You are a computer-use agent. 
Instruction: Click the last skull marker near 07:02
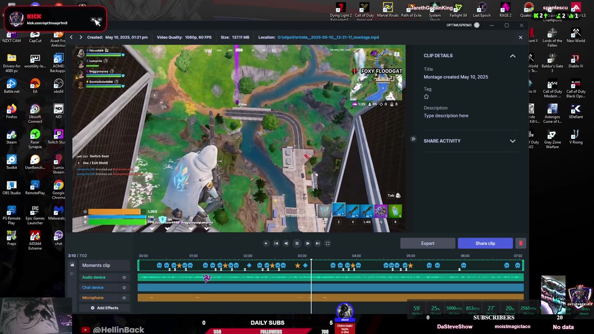click(517, 265)
